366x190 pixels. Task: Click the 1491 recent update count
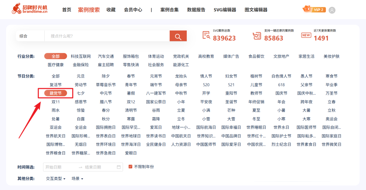tap(321, 38)
